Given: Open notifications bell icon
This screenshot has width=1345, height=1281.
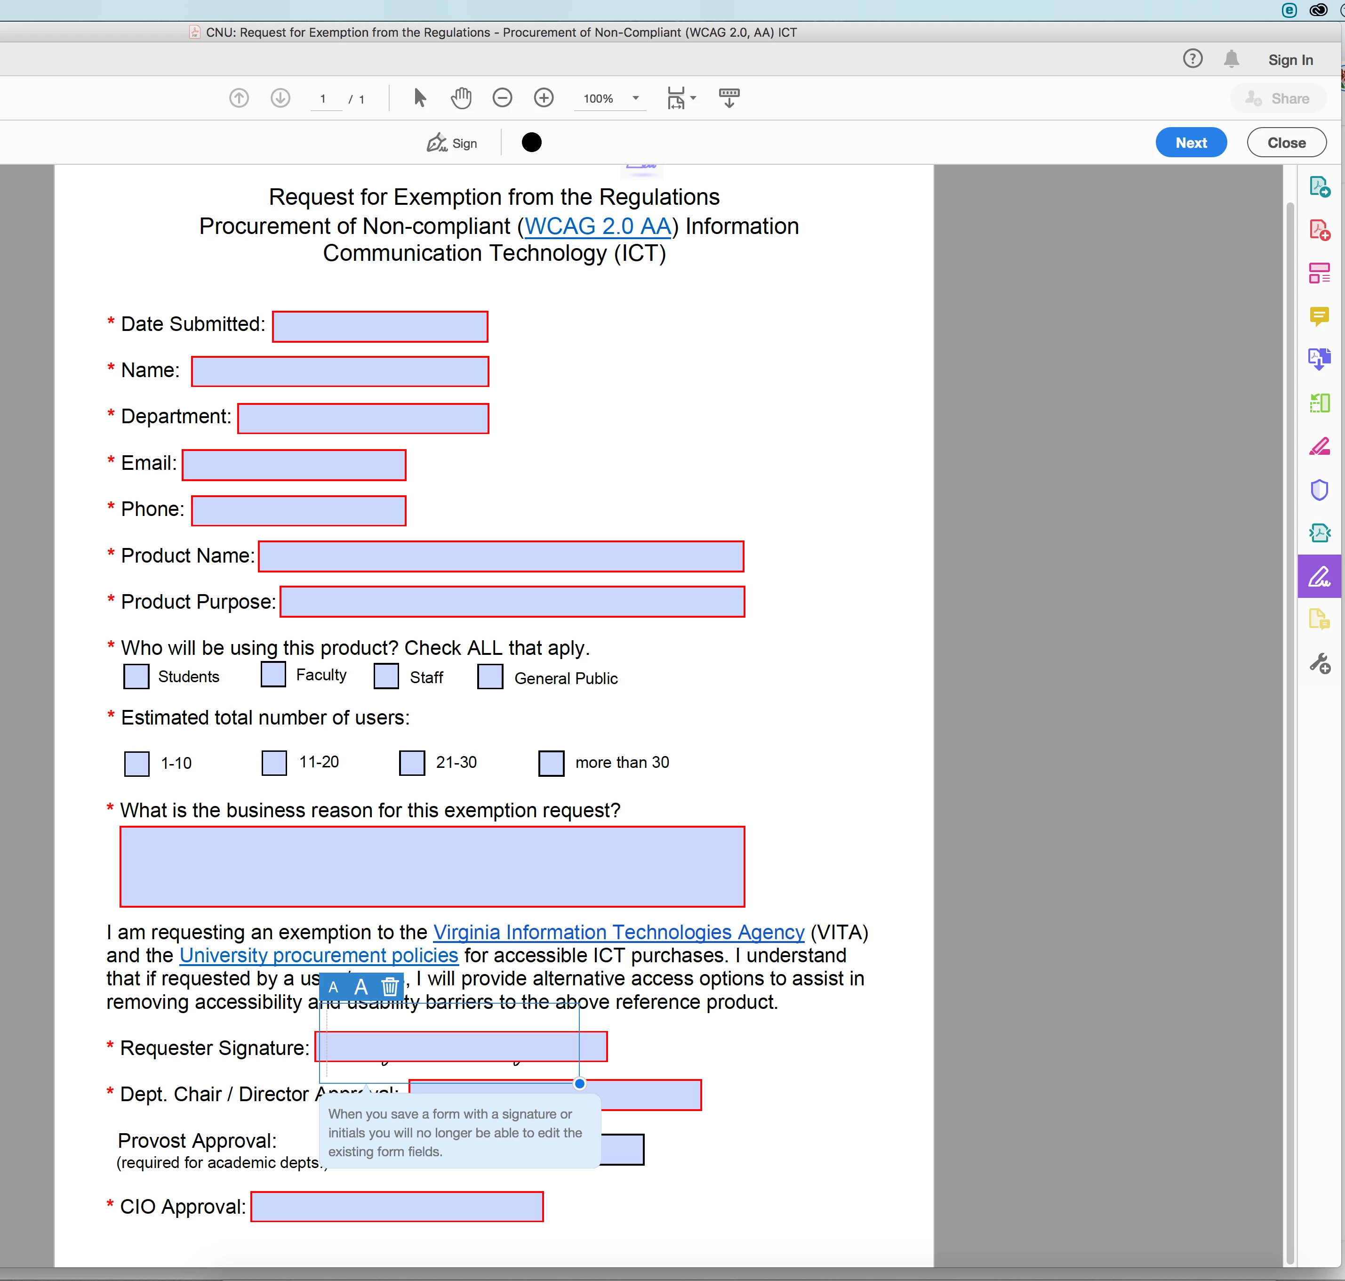Looking at the screenshot, I should click(1231, 59).
